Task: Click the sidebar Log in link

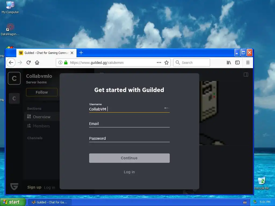Action: click(x=49, y=187)
